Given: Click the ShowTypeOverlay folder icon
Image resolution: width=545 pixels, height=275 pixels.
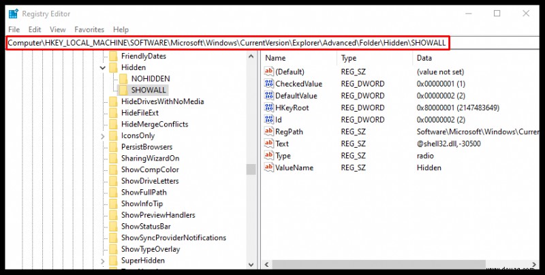Looking at the screenshot, I should [113, 249].
